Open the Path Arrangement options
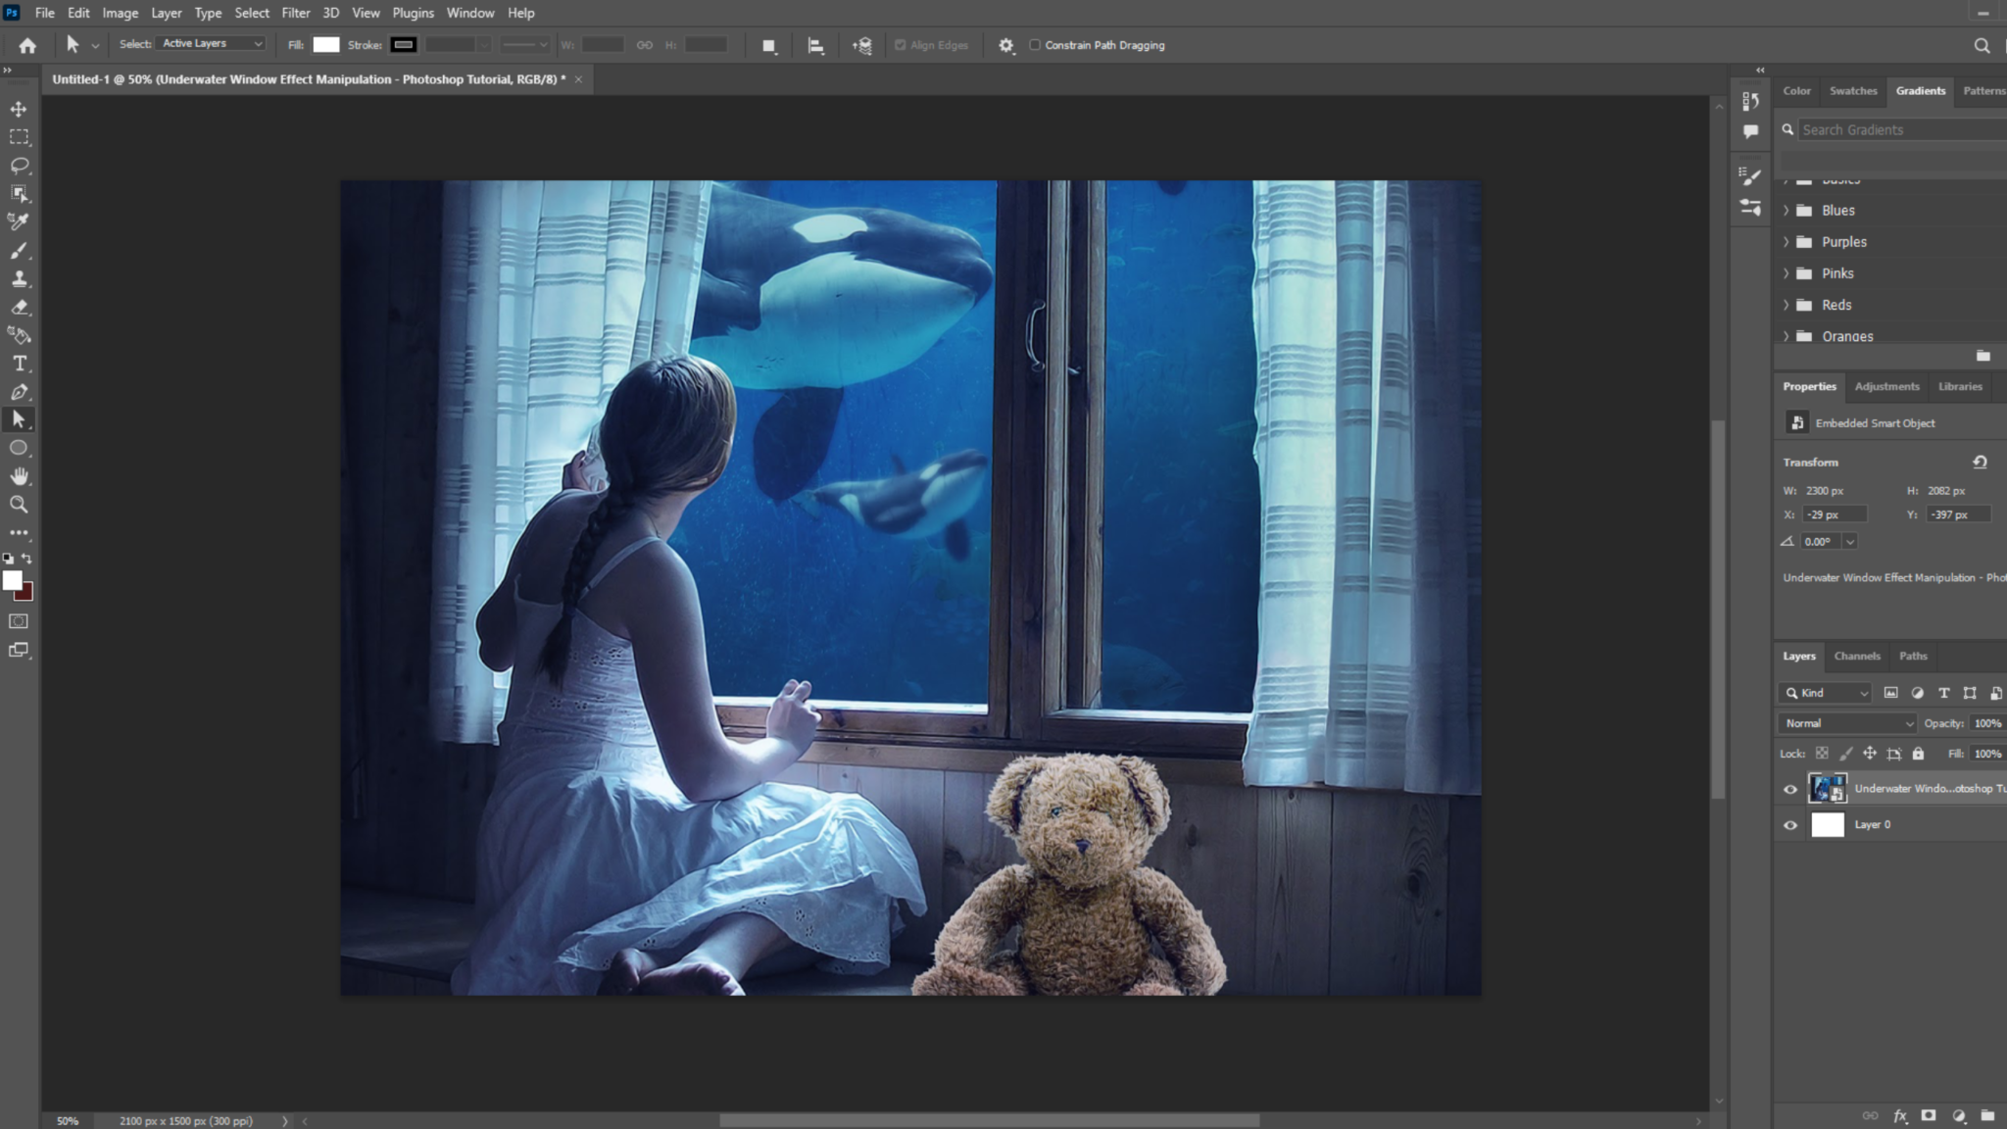The height and width of the screenshot is (1129, 2007). [862, 45]
